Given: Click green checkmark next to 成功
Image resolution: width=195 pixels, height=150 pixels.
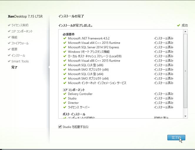Looking at the screenshot, I should click(x=179, y=25).
